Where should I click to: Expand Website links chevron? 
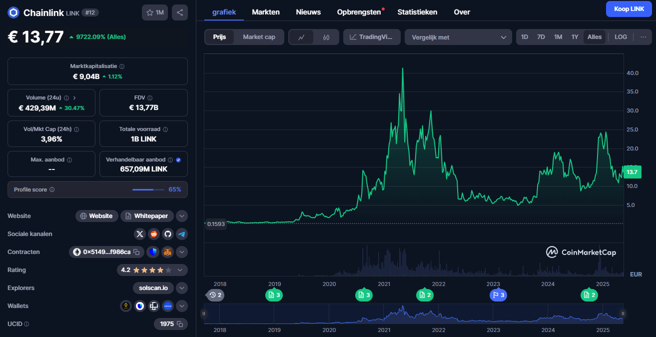[x=182, y=216]
